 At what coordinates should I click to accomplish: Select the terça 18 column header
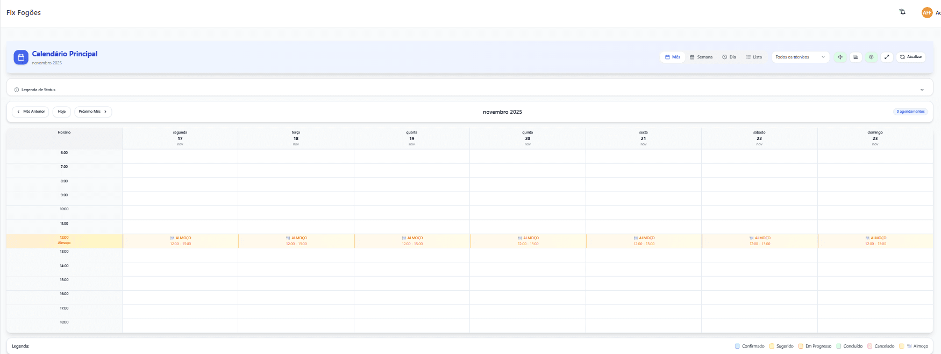point(296,138)
